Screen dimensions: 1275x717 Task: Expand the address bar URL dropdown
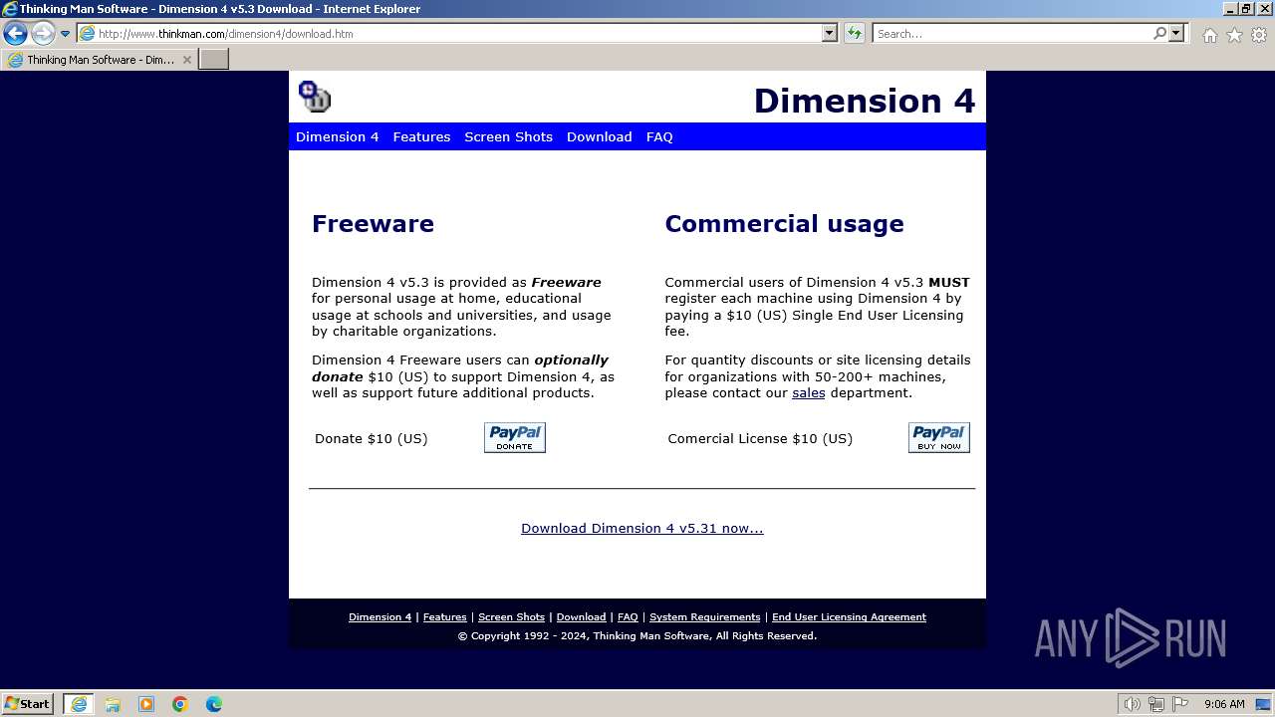coord(830,33)
